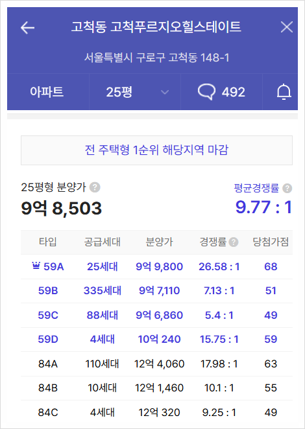Click the 492 comment count

tap(233, 92)
